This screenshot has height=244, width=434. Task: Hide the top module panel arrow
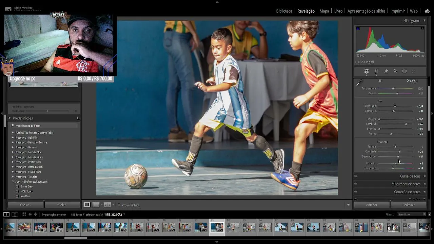coord(217,2)
